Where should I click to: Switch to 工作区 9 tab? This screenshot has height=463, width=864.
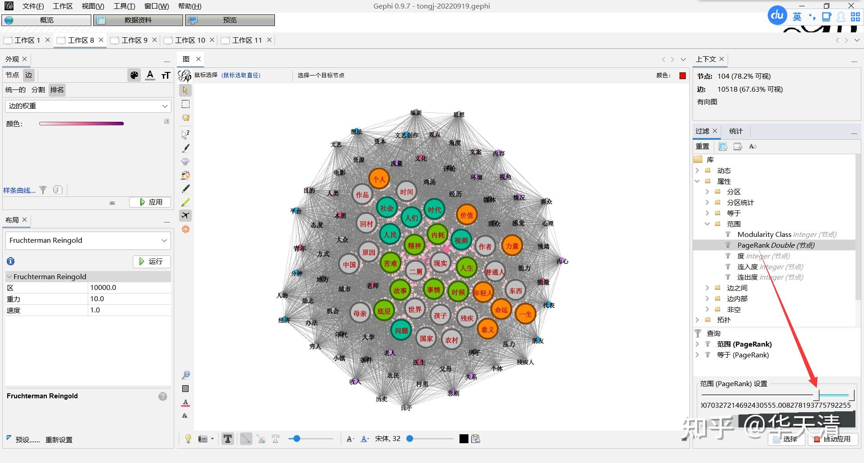[134, 40]
